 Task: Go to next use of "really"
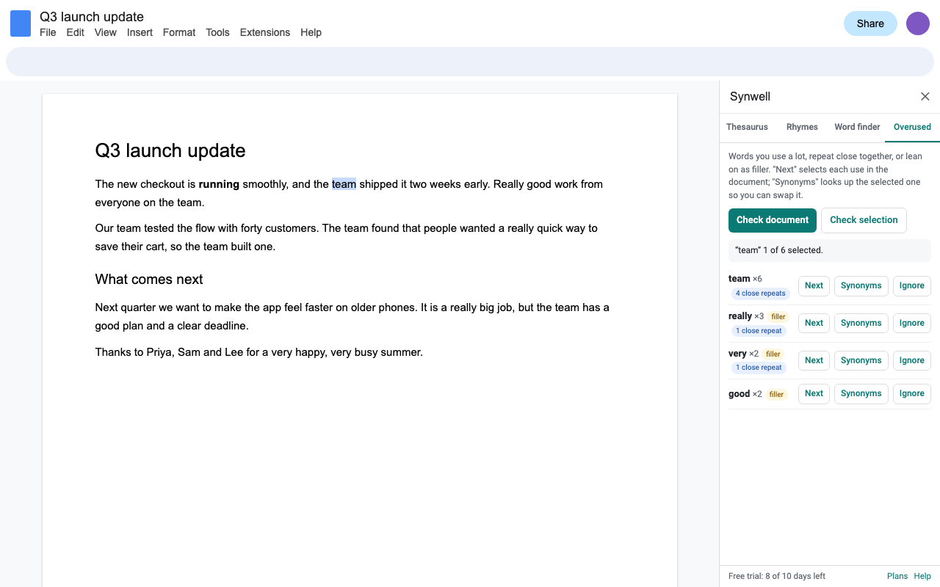click(814, 324)
